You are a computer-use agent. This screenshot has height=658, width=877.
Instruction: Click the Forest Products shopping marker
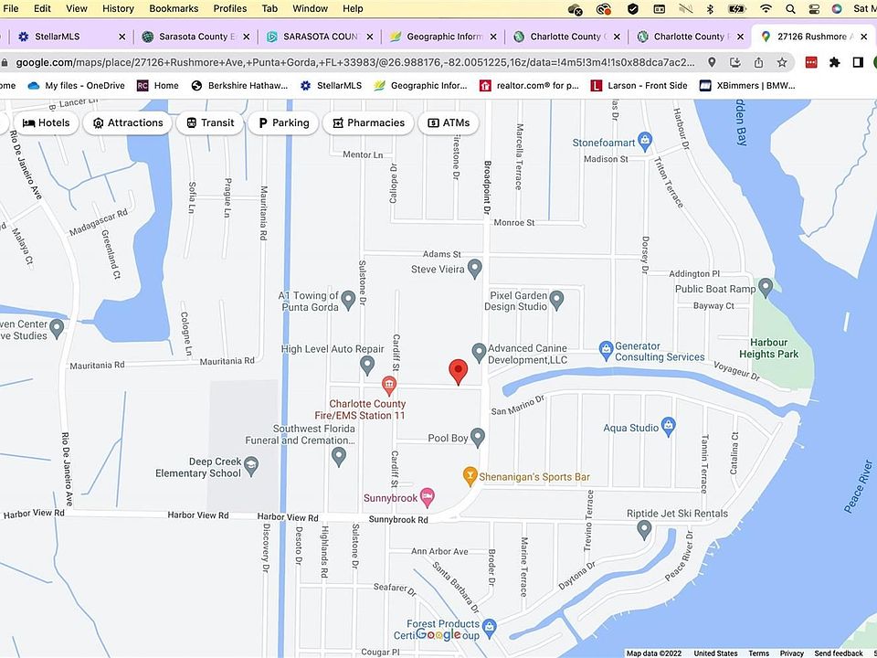coord(490,628)
